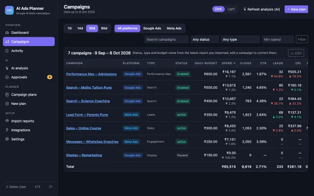The width and height of the screenshot is (314, 196).
Task: Click the AI analysis sparkle icon
Action: [x=7, y=68]
